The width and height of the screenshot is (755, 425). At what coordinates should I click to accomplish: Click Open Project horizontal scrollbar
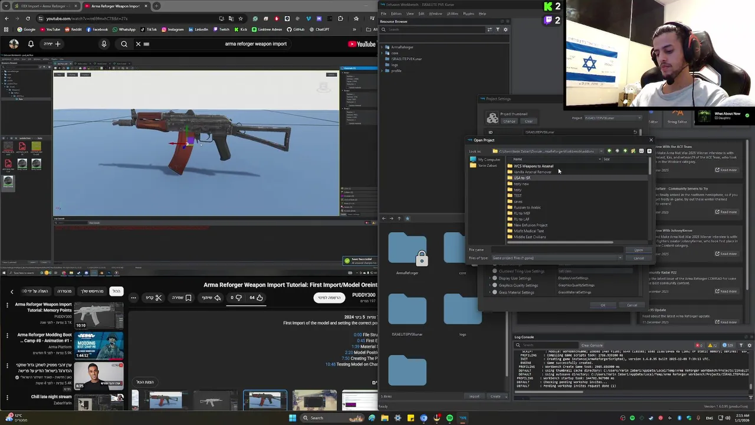(x=559, y=242)
